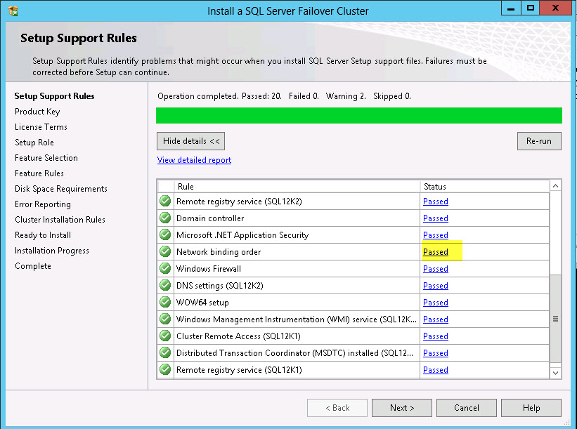Click the Status column header
The image size is (577, 429).
pos(485,187)
